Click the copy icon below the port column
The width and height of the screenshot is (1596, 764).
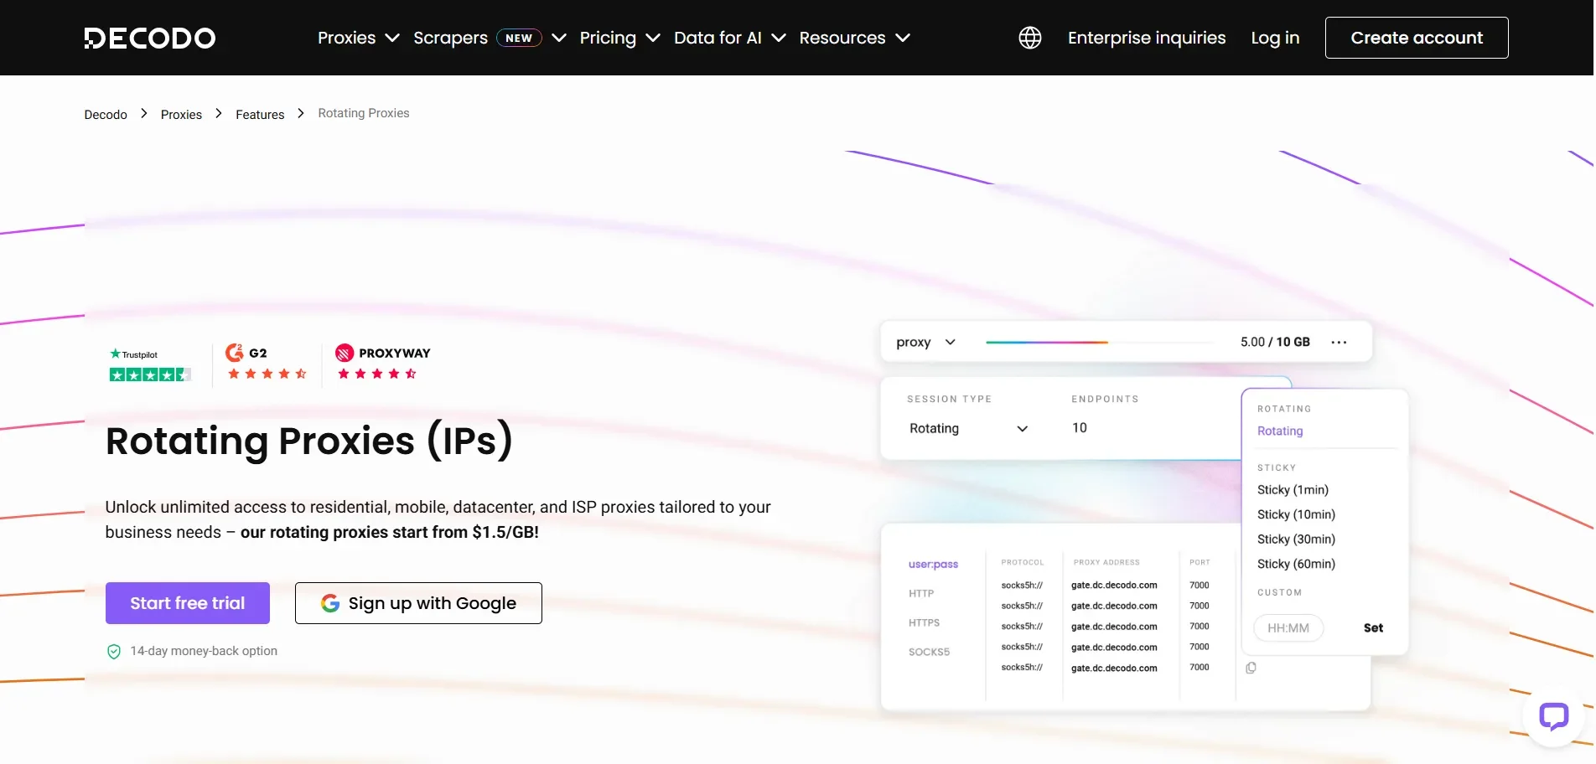coord(1251,668)
